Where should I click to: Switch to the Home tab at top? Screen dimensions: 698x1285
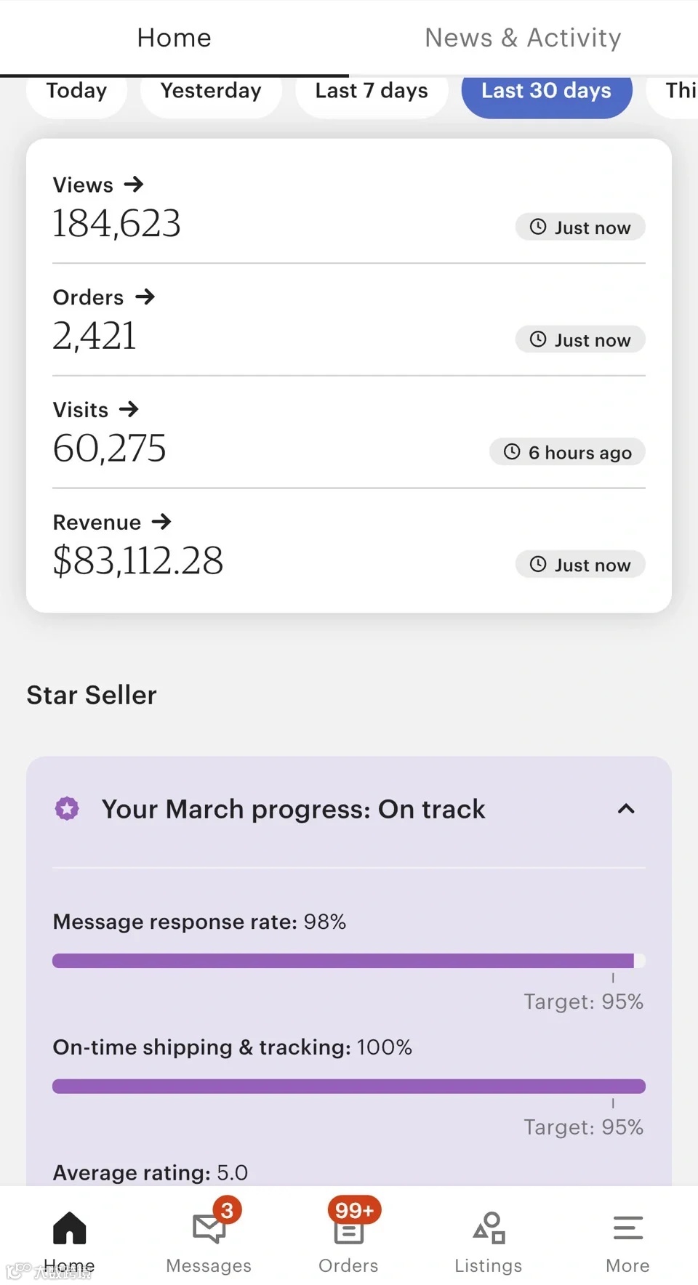coord(174,38)
